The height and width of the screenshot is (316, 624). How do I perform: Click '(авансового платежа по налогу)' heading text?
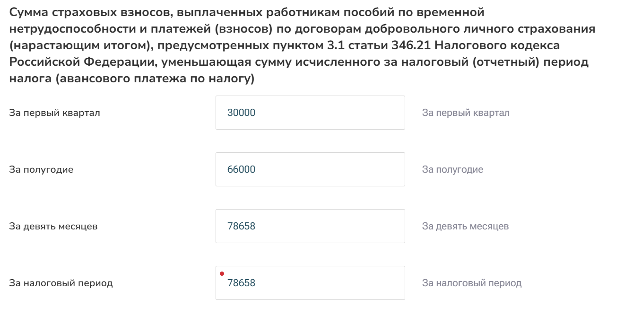pyautogui.click(x=155, y=79)
